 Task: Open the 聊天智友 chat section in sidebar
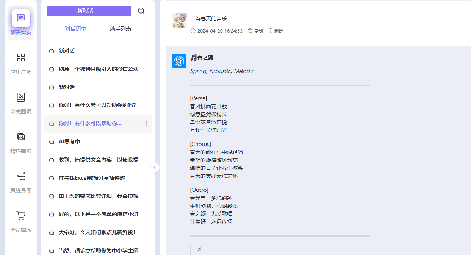click(x=20, y=21)
